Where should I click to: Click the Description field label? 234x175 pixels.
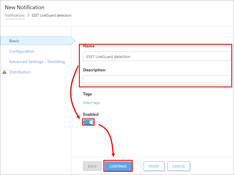(x=94, y=70)
